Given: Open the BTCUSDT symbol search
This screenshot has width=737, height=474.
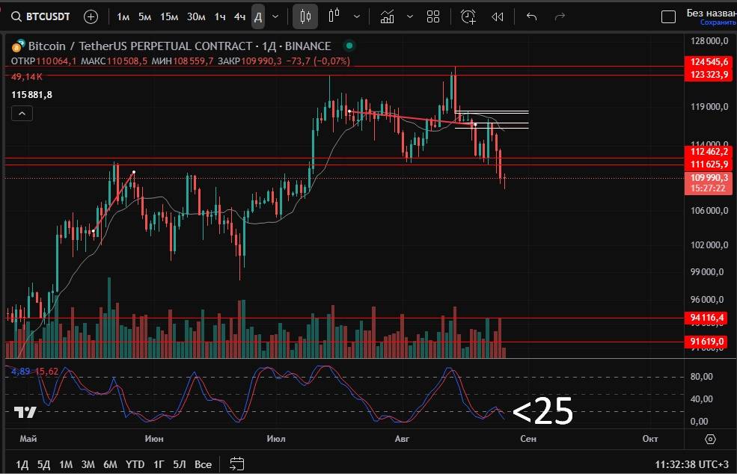Looking at the screenshot, I should click(x=43, y=16).
